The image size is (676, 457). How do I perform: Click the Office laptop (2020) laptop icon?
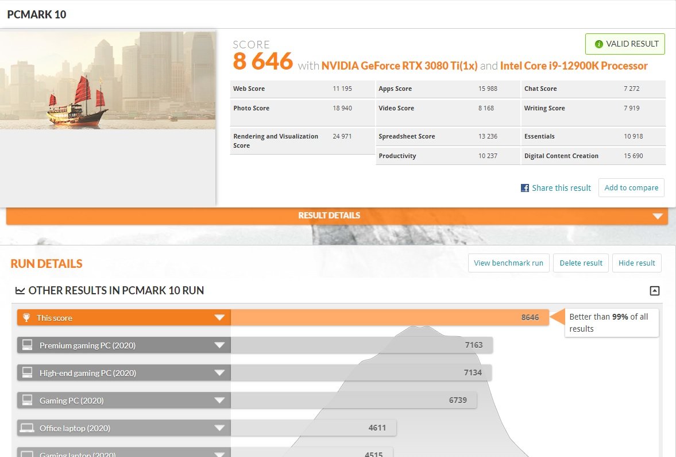click(27, 428)
